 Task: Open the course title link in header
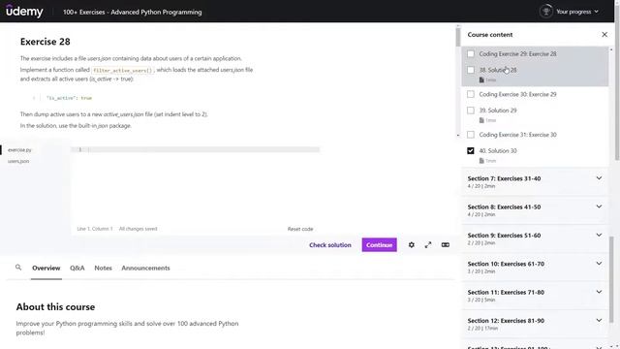point(132,12)
